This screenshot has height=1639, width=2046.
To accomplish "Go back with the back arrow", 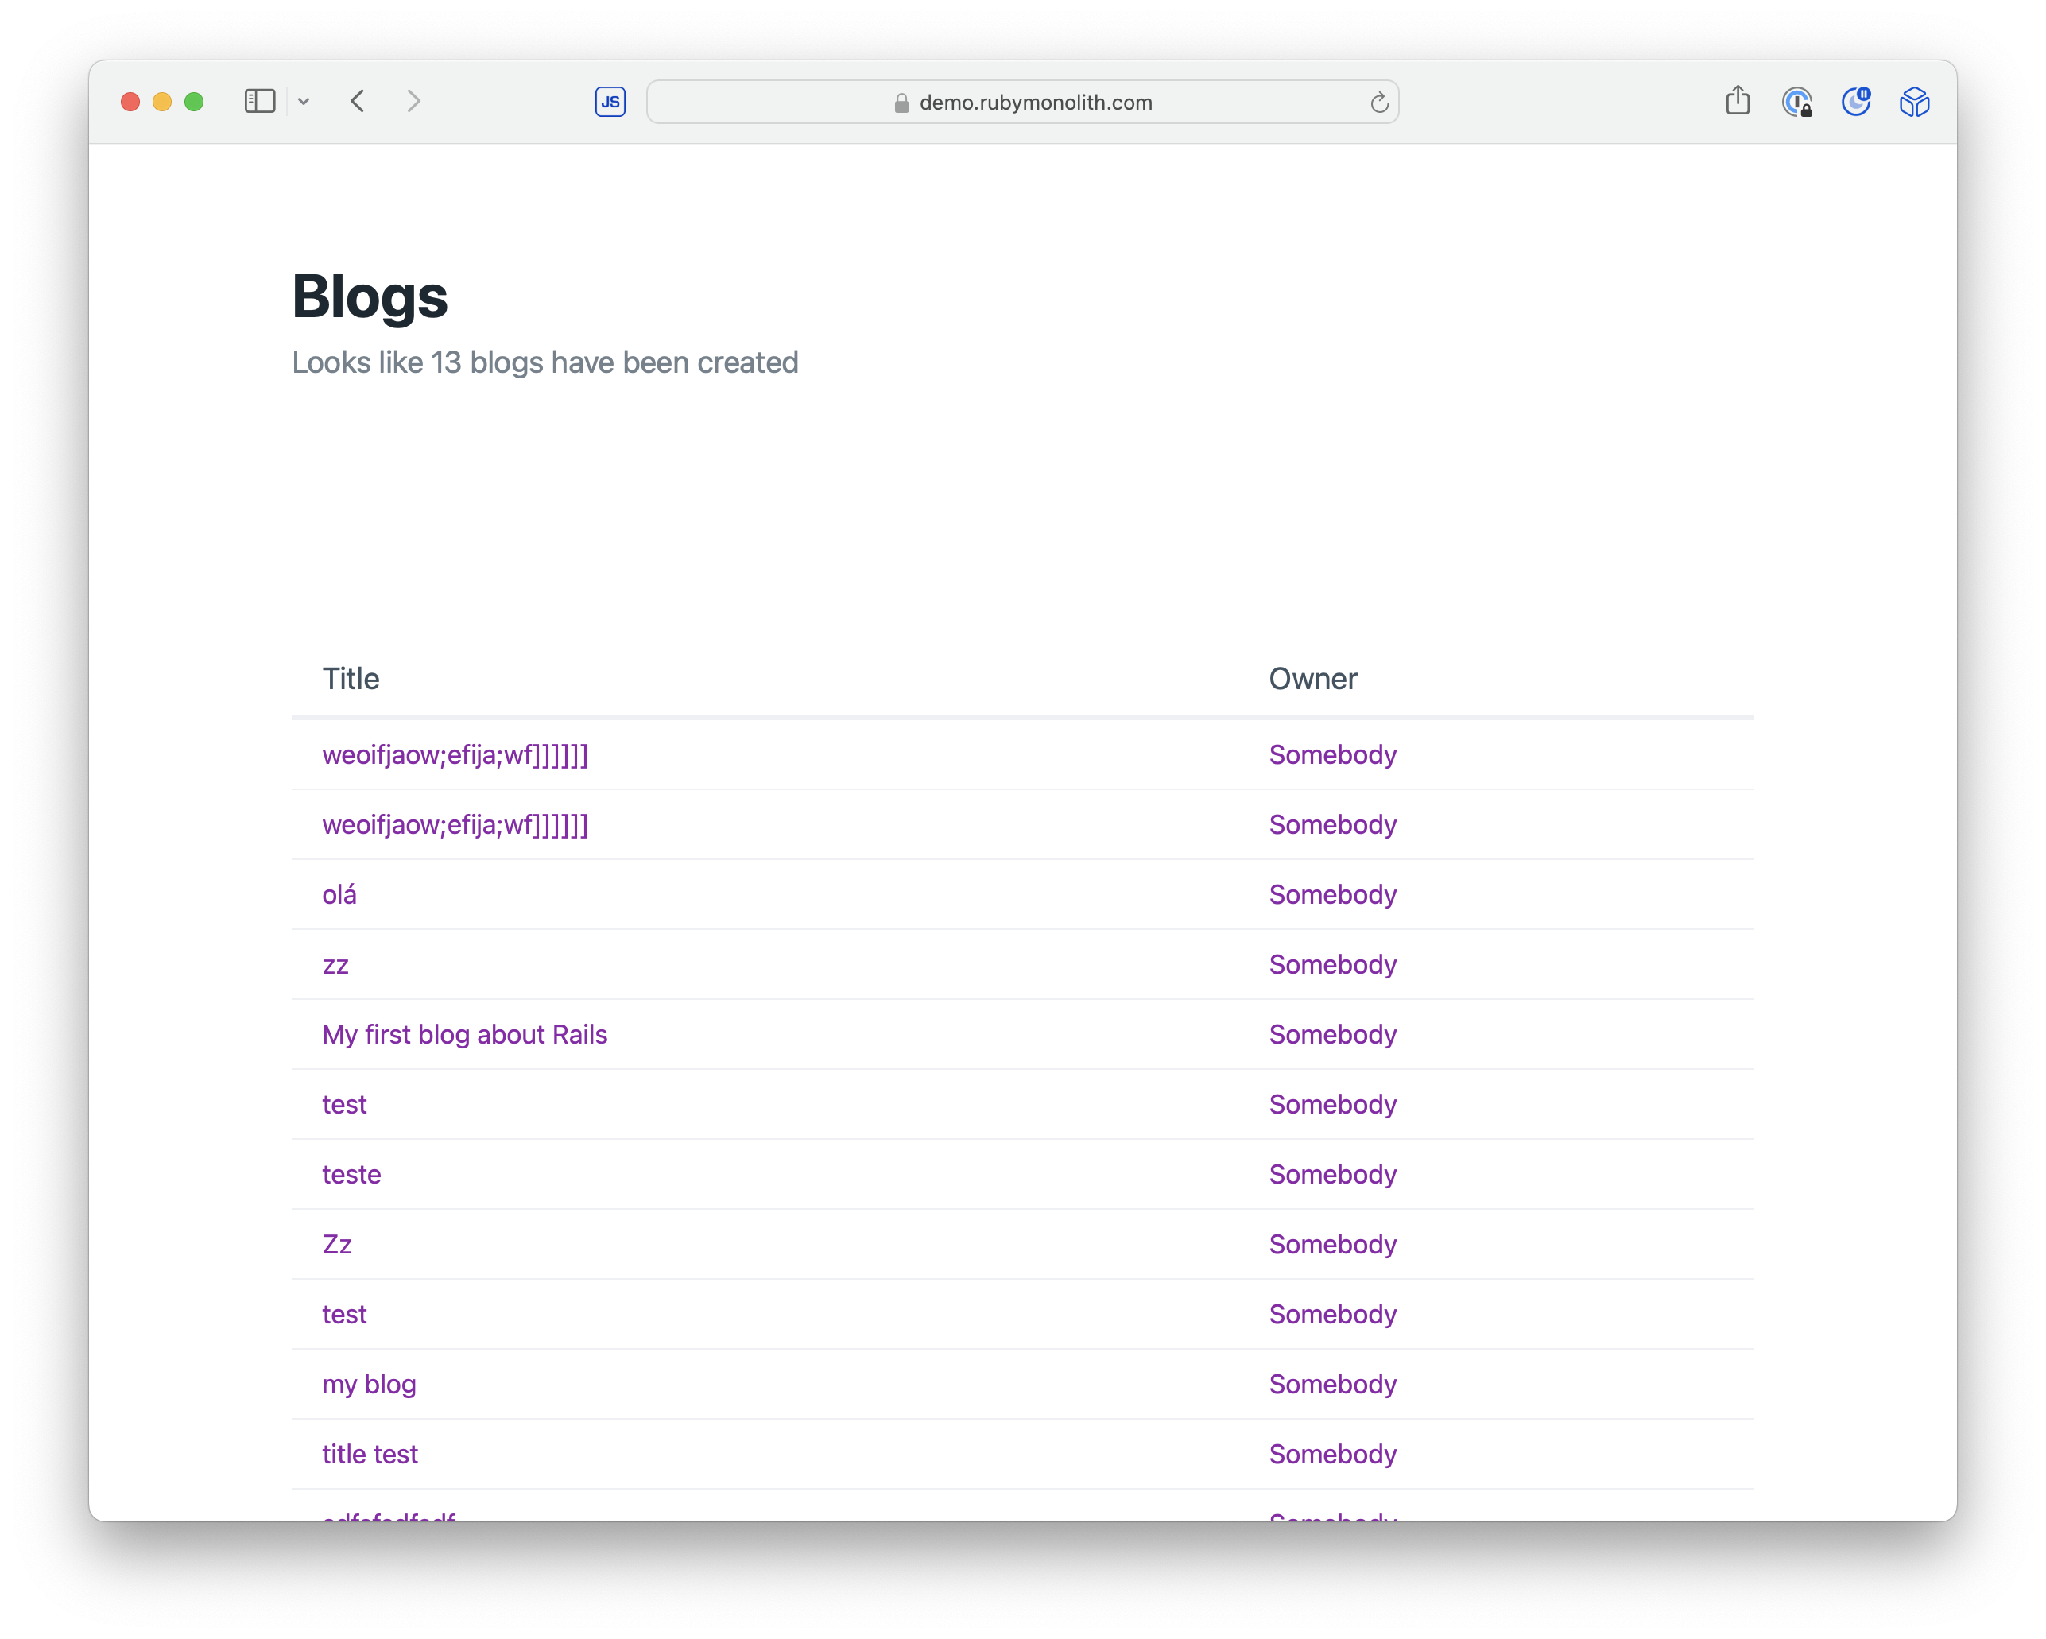I will click(358, 102).
